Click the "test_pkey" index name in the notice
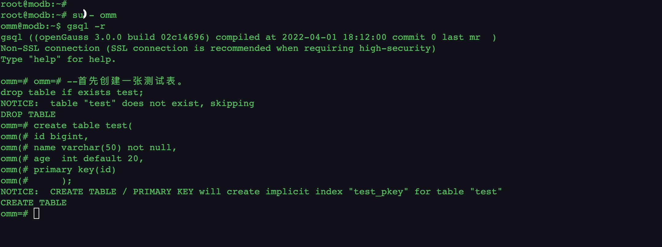 point(379,192)
